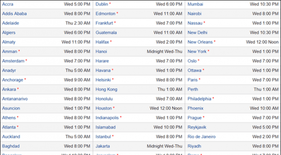281x155 pixels.
Task: Open the Antananarivo link
Action: pyautogui.click(x=15, y=99)
